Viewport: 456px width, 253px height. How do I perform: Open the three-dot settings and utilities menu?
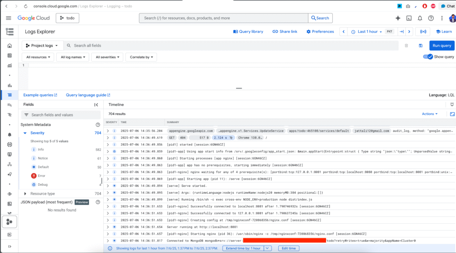[x=442, y=18]
